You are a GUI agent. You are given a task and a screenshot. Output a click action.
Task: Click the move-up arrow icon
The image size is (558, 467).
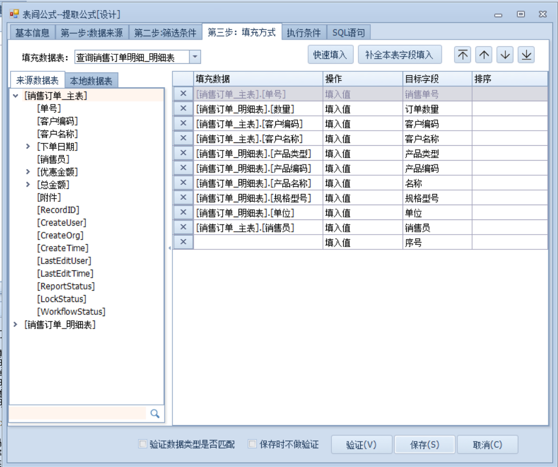point(483,55)
